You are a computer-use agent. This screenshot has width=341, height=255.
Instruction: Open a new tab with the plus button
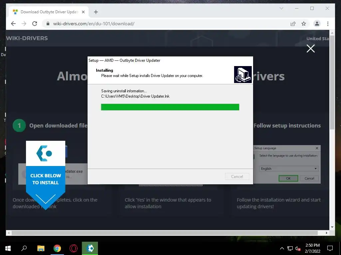tap(96, 12)
